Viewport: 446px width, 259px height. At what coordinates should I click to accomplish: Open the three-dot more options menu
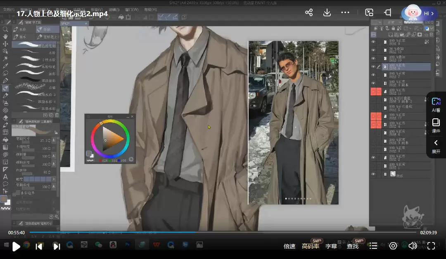tap(345, 12)
